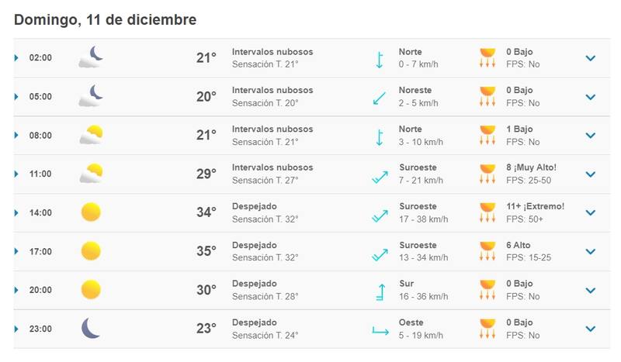Select the 14:00 time label

coord(40,213)
